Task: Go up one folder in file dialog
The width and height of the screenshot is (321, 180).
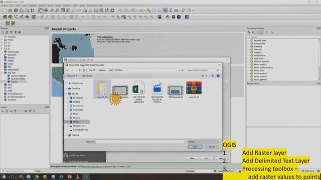Action: tap(80, 70)
